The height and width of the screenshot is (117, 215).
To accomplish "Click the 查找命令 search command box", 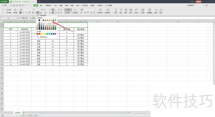I will click(x=191, y=5).
